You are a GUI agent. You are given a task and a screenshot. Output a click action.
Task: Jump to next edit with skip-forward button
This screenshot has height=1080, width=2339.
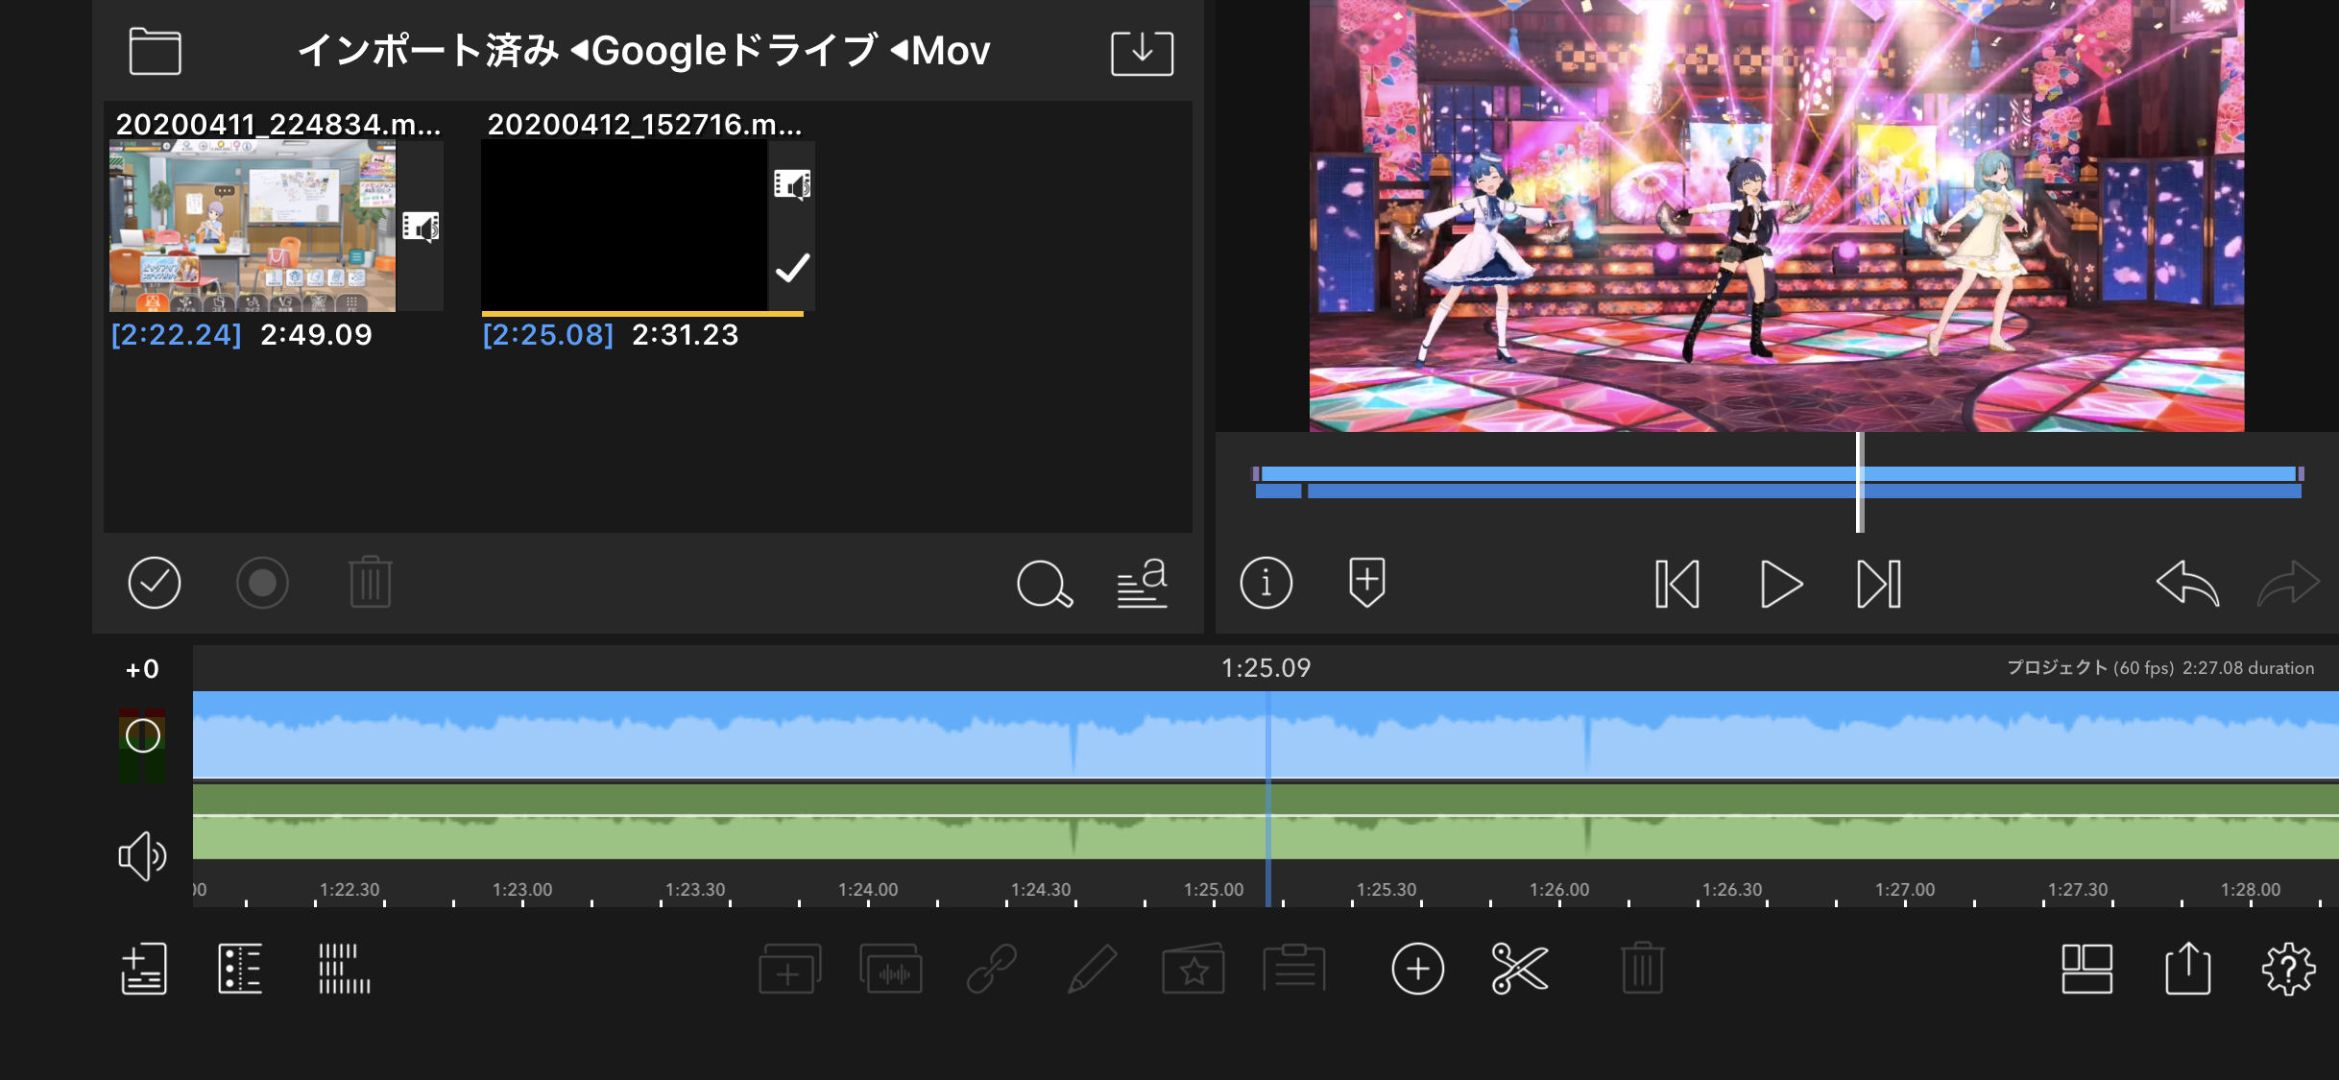tap(1879, 584)
